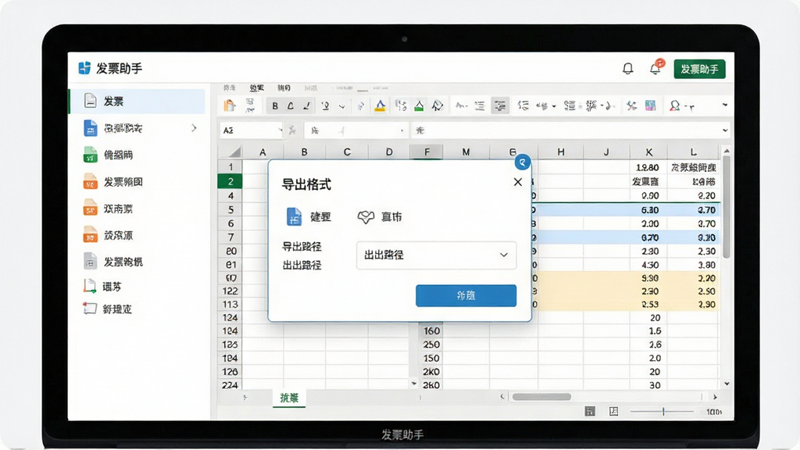
Task: Select the 发票 item in the sidebar
Action: click(137, 101)
